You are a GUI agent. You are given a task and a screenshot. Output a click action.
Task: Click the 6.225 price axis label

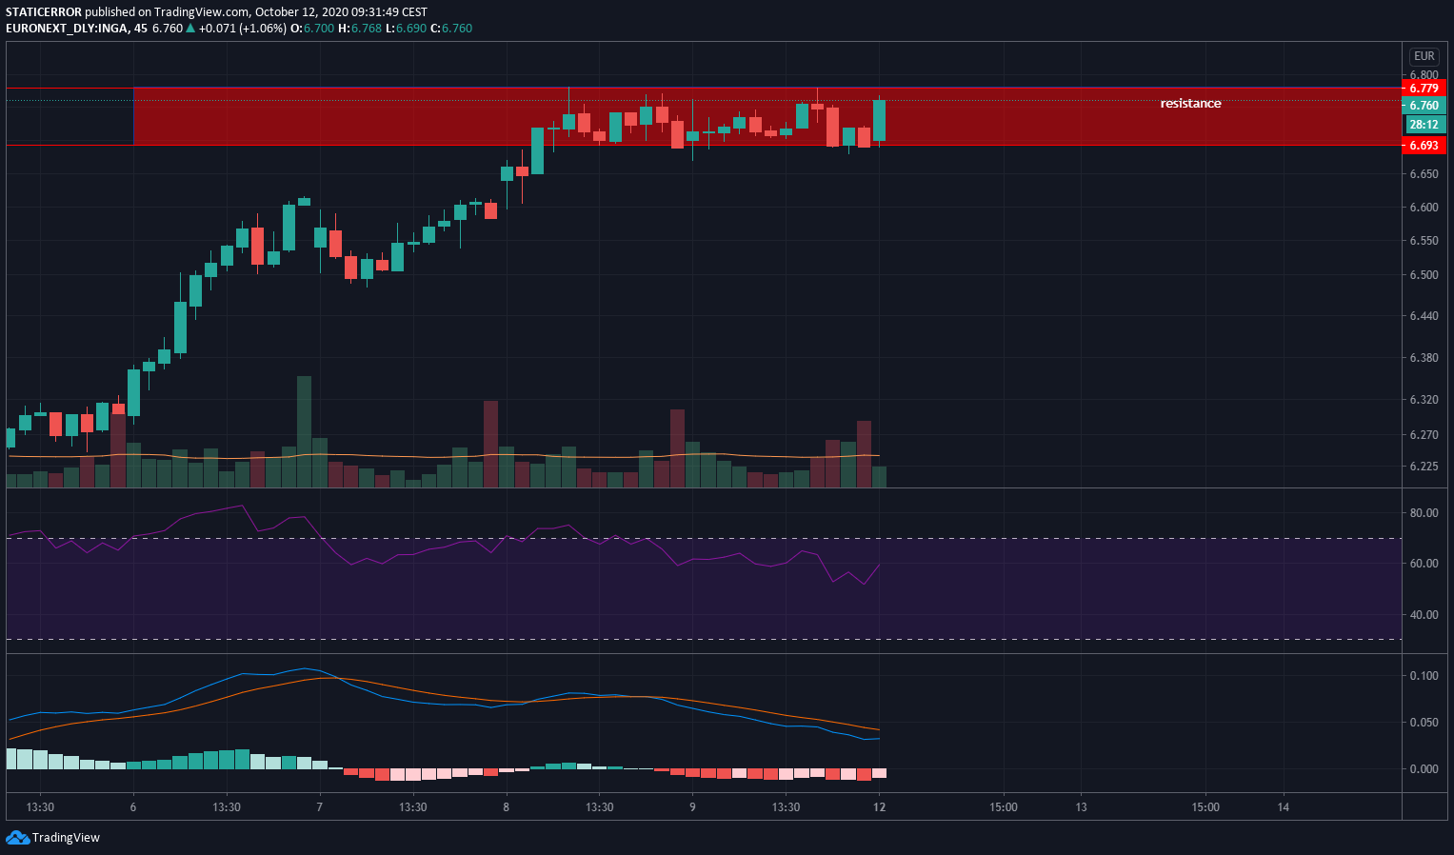coord(1424,466)
